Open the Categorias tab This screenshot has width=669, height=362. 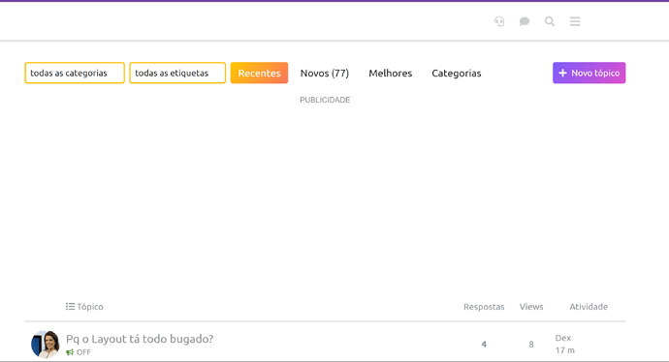pos(457,74)
